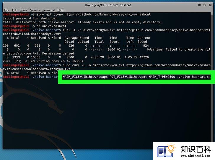Click the 'Average Speed' column header text
This screenshot has width=215, height=160.
pos(77,38)
